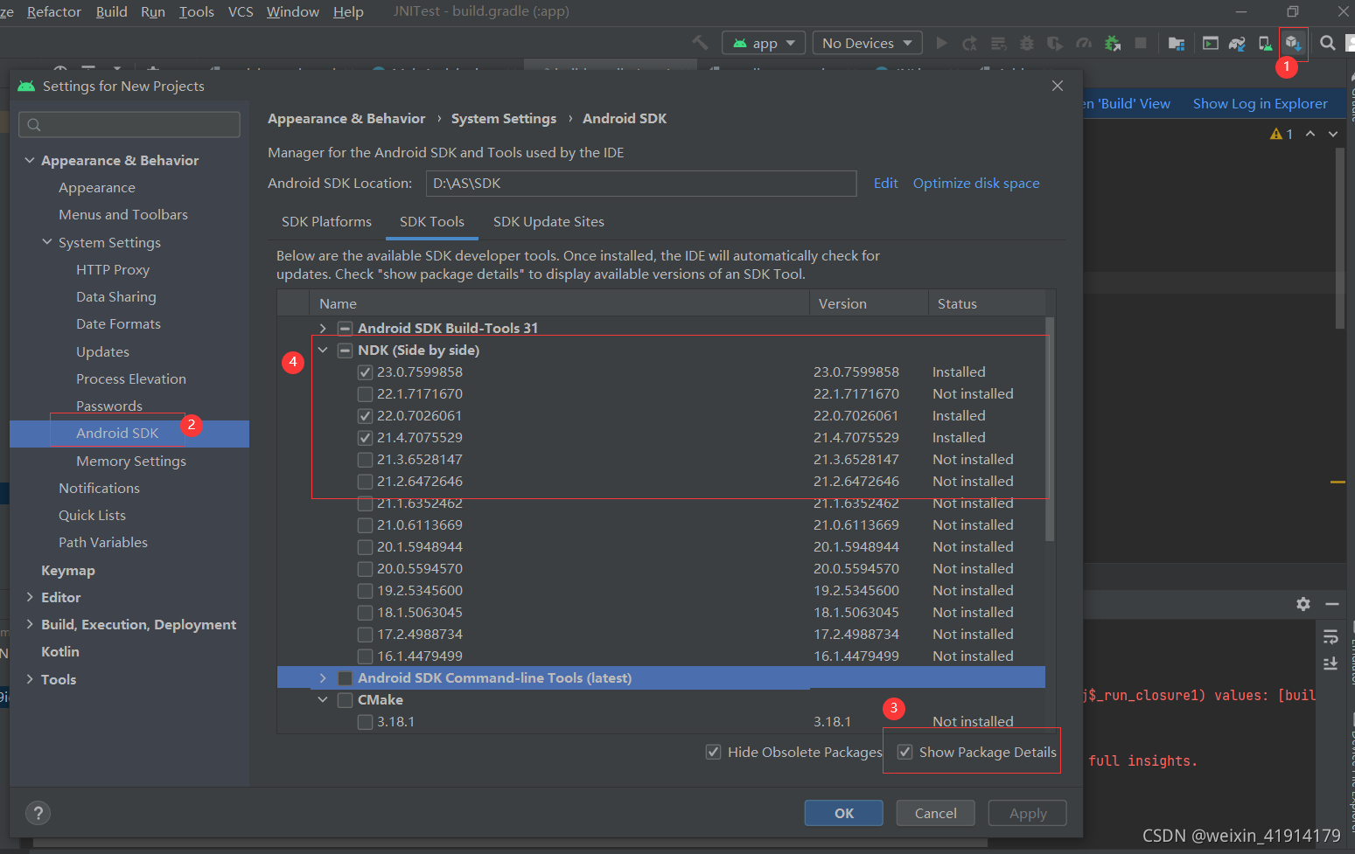This screenshot has height=854, width=1355.
Task: Open the Build menu
Action: click(x=112, y=11)
